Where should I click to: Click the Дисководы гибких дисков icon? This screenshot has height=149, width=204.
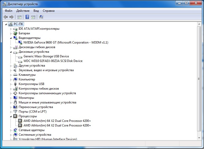tap(15, 47)
